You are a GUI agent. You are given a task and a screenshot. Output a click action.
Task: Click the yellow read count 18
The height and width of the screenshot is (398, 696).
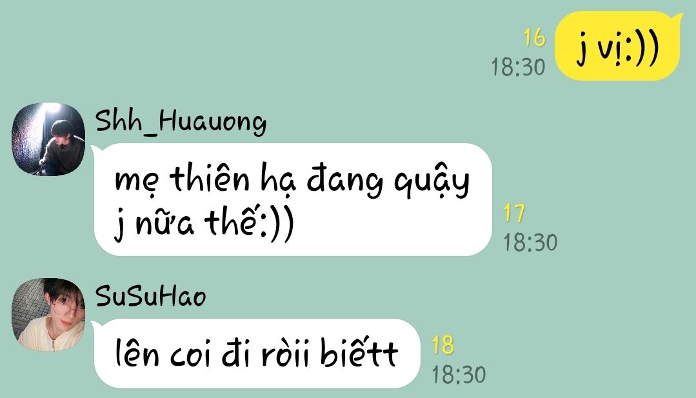tap(443, 345)
